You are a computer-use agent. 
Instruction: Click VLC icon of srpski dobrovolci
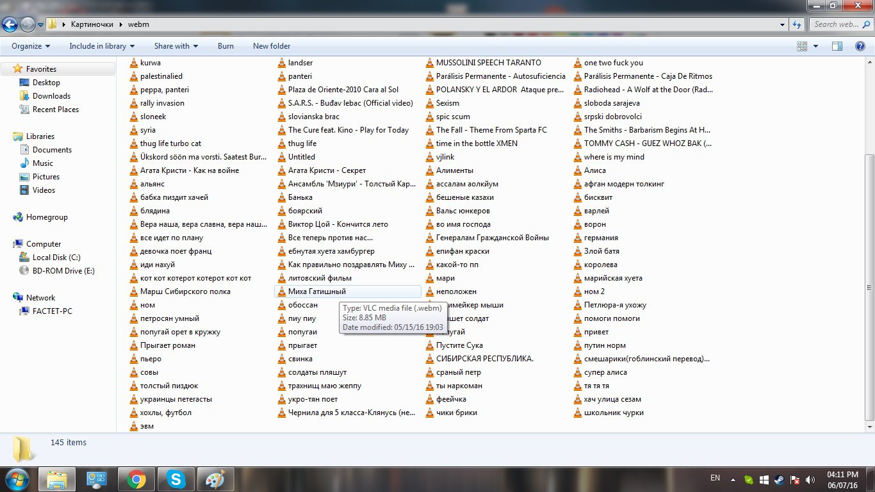pos(577,117)
